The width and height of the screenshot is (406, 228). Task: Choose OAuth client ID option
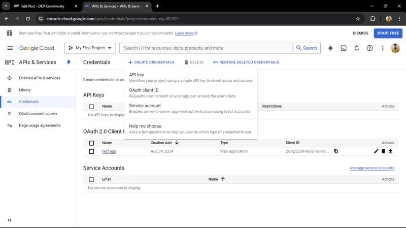(191, 93)
